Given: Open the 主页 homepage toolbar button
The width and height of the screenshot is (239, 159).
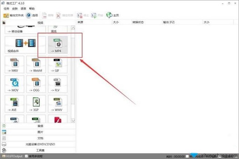Looking at the screenshot, I should tap(113, 15).
